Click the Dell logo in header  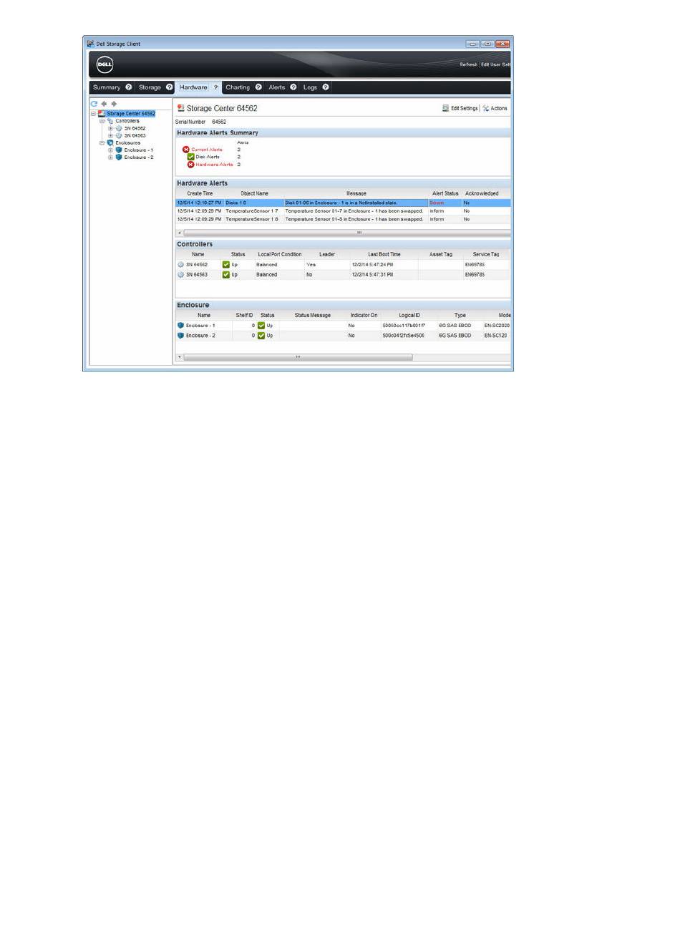tap(105, 64)
